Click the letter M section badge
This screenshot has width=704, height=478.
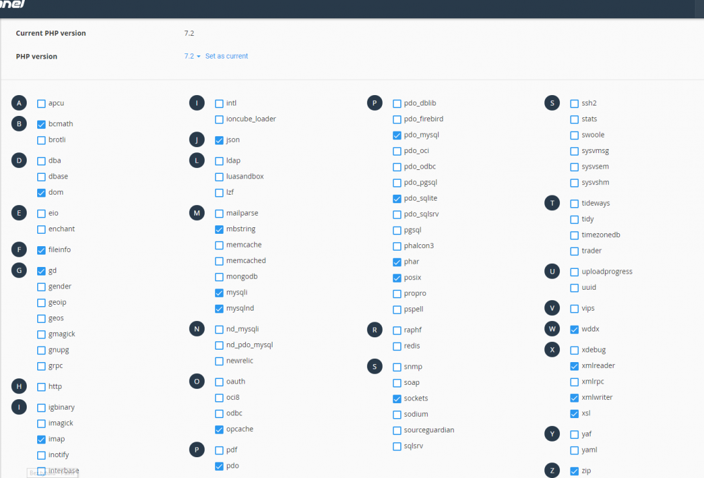[x=197, y=213]
